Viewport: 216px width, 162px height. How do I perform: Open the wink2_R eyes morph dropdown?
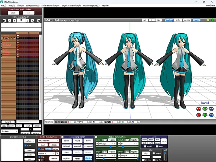point(106,143)
